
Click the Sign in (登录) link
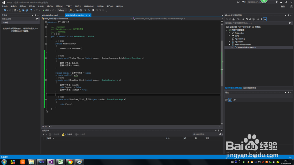(283, 6)
